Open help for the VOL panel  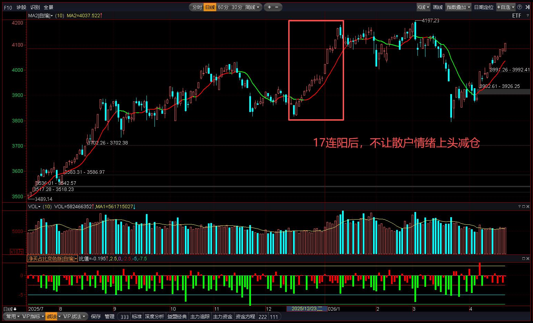point(520,206)
